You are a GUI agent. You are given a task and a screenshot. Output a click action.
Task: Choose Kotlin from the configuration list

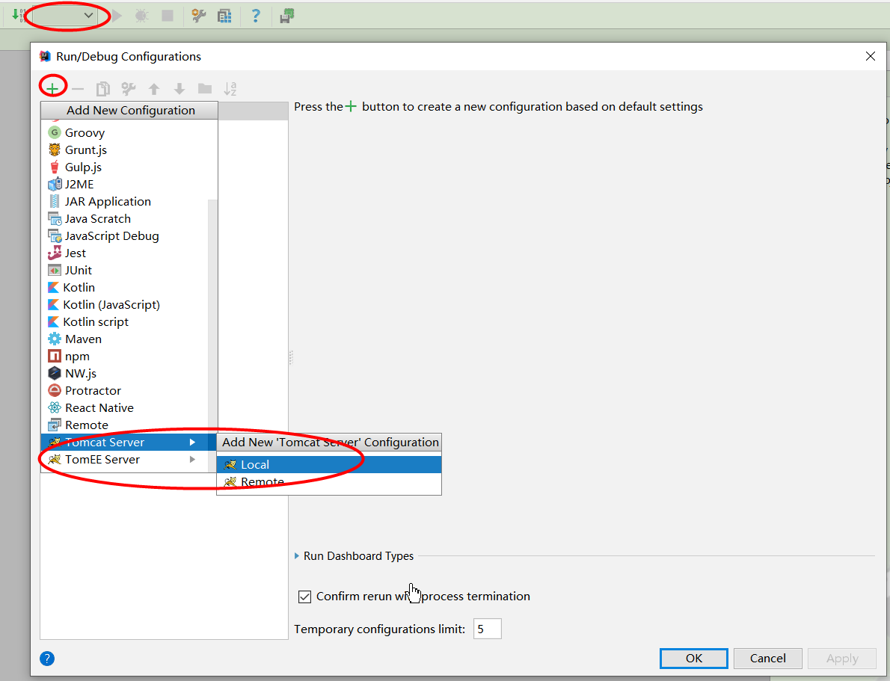pyautogui.click(x=125, y=288)
